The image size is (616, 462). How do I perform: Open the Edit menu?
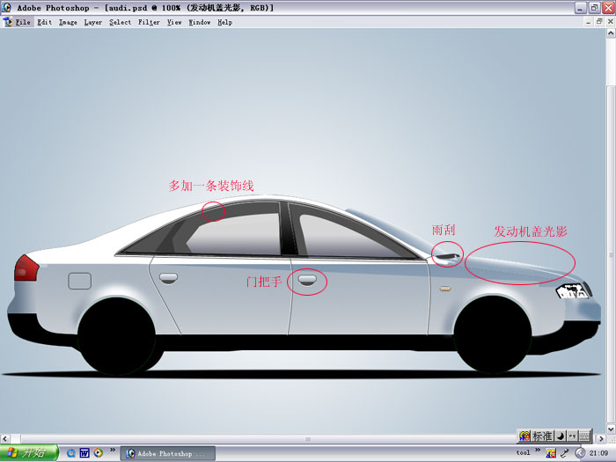(x=44, y=22)
